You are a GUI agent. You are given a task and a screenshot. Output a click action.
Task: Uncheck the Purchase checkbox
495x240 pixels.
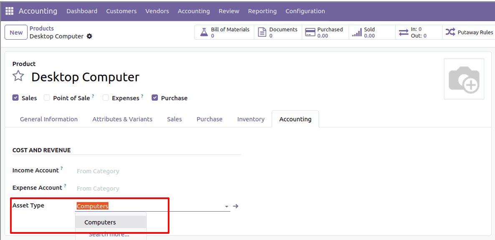pos(155,98)
